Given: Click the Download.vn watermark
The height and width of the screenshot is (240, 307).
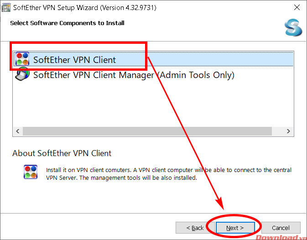Looking at the screenshot, I should tap(281, 237).
